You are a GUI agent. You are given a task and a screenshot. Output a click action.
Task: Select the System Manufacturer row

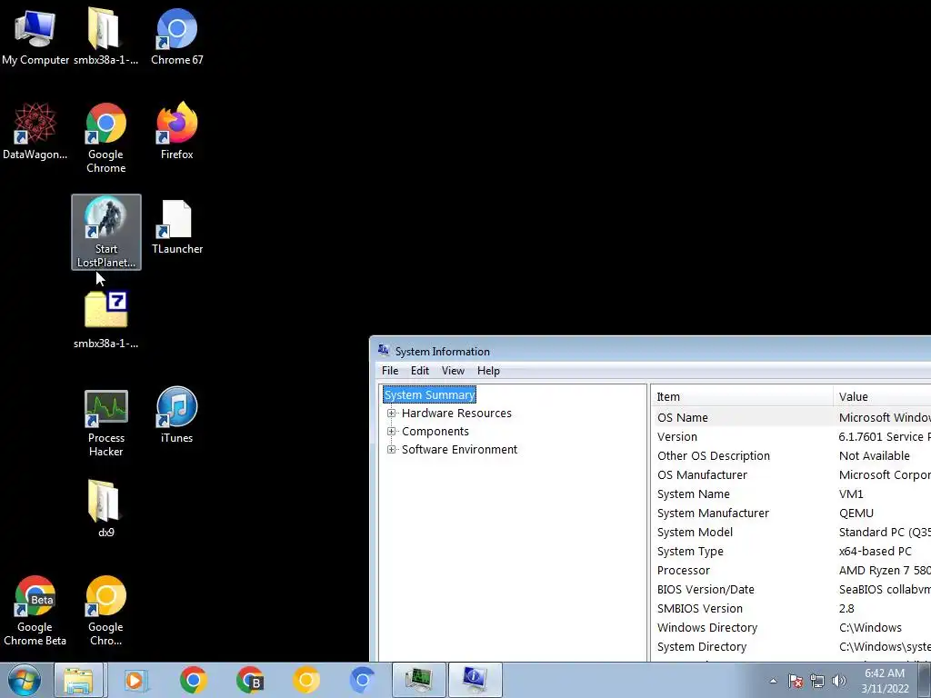point(792,513)
